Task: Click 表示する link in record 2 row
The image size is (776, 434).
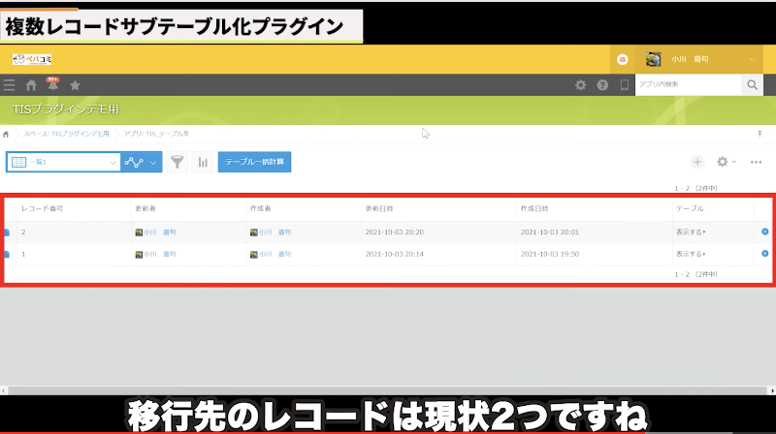Action: tap(691, 232)
